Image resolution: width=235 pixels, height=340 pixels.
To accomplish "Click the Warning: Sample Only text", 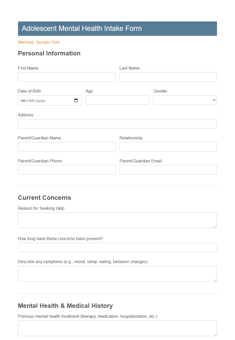I will click(39, 42).
